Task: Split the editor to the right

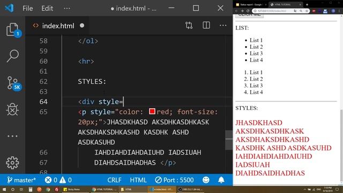Action: [x=206, y=25]
